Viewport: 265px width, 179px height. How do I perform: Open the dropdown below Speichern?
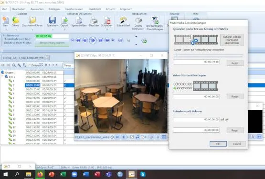pyautogui.click(x=53, y=30)
